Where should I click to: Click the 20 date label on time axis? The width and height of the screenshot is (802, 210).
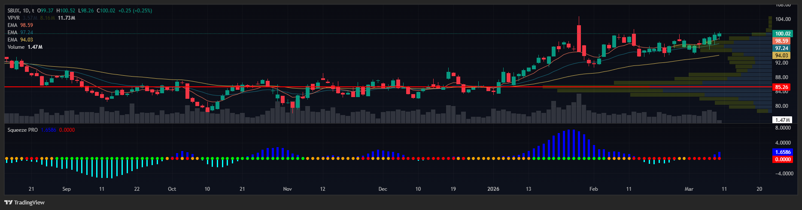(759, 189)
